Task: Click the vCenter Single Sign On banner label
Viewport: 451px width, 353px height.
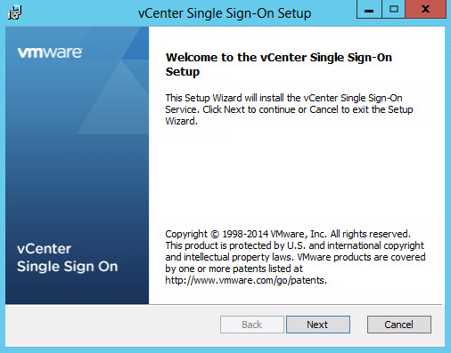Action: coord(68,258)
